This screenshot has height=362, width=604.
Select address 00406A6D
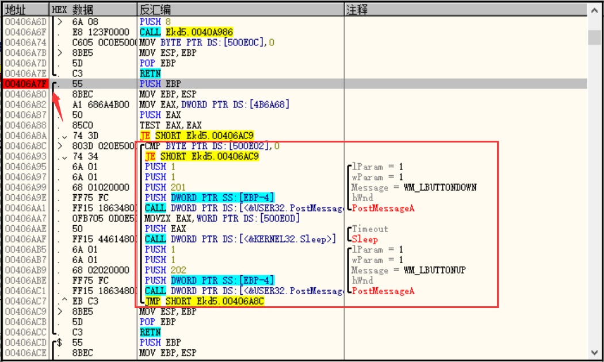(x=25, y=22)
